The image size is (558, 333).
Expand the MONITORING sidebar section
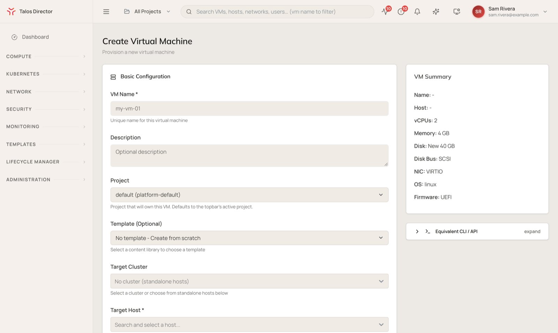[46, 127]
